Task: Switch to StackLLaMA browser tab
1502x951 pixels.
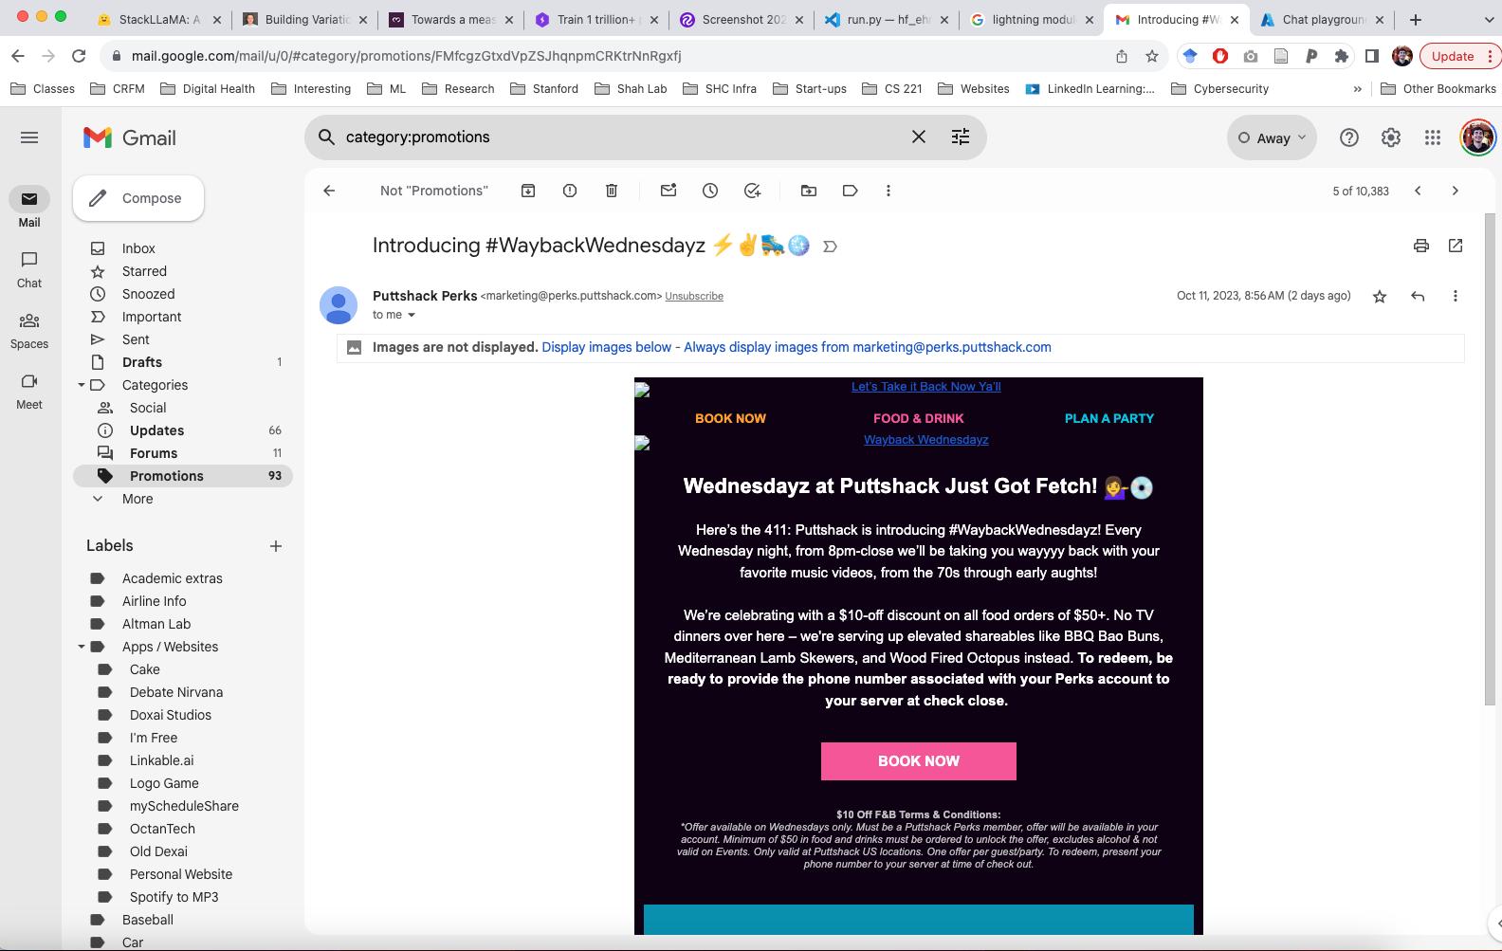Action: click(x=158, y=19)
